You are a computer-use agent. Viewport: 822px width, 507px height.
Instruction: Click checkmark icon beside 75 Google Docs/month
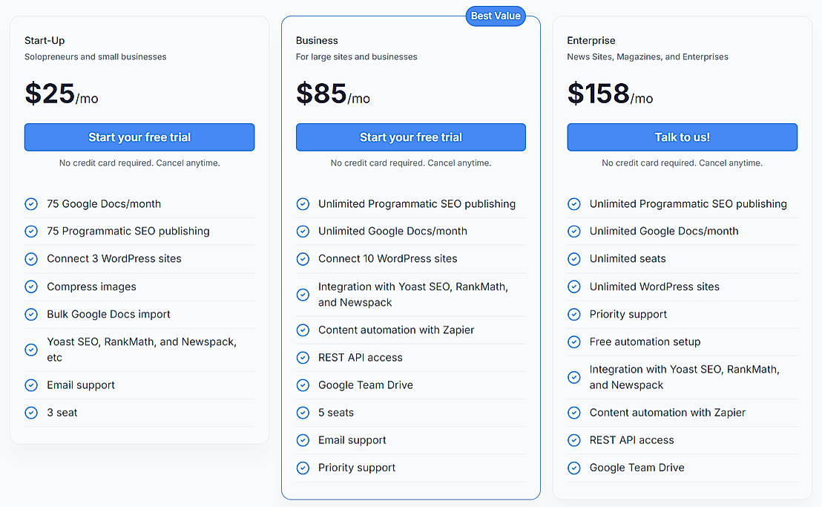tap(31, 204)
